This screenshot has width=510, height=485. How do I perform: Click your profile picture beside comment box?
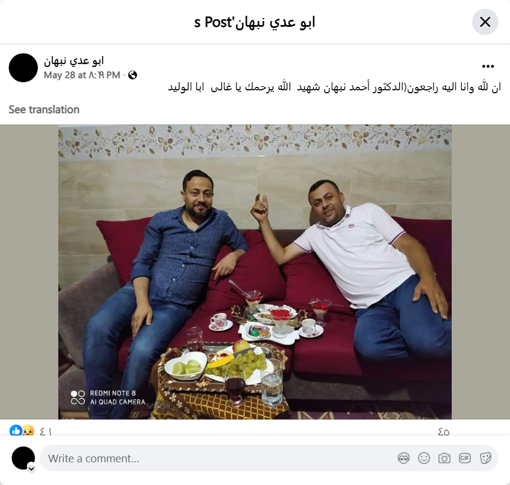coord(23,458)
